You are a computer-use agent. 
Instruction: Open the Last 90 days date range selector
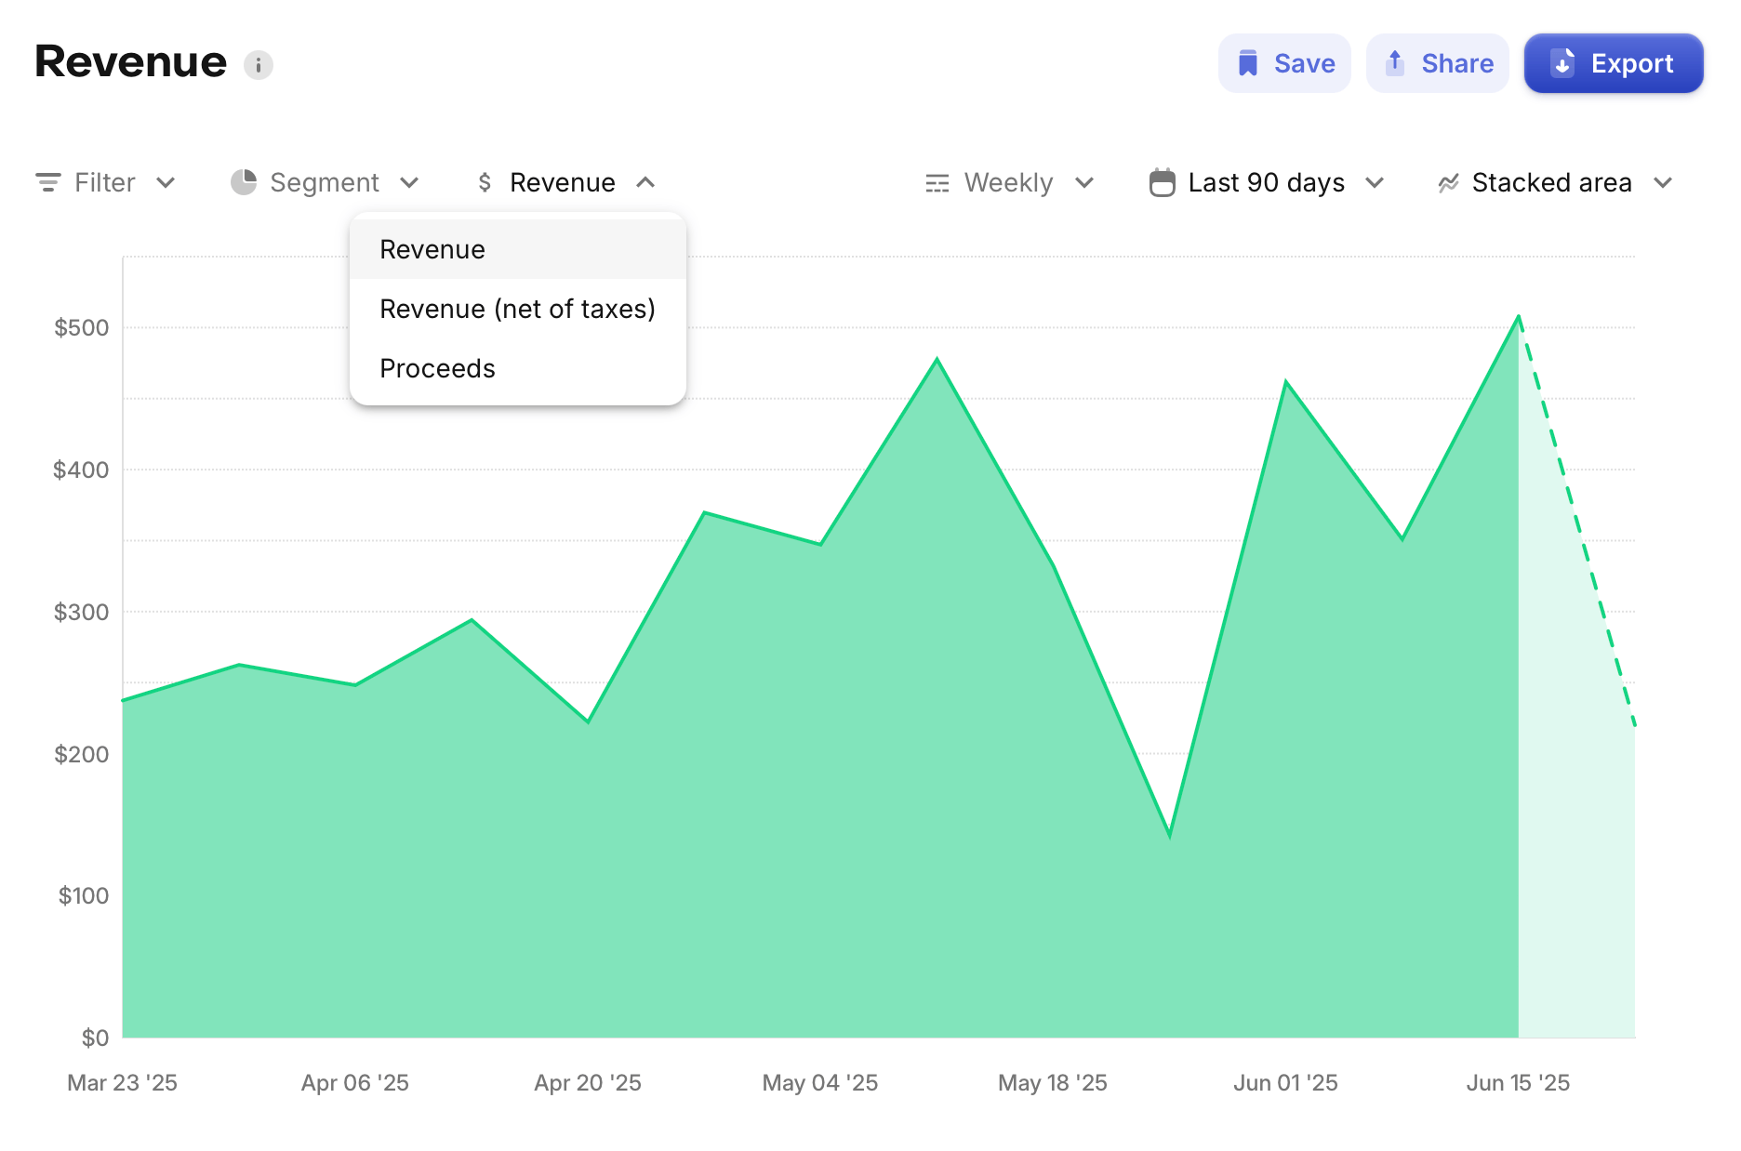pos(1266,182)
